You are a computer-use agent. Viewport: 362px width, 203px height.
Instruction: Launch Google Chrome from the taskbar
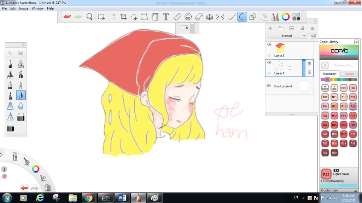pos(88,198)
